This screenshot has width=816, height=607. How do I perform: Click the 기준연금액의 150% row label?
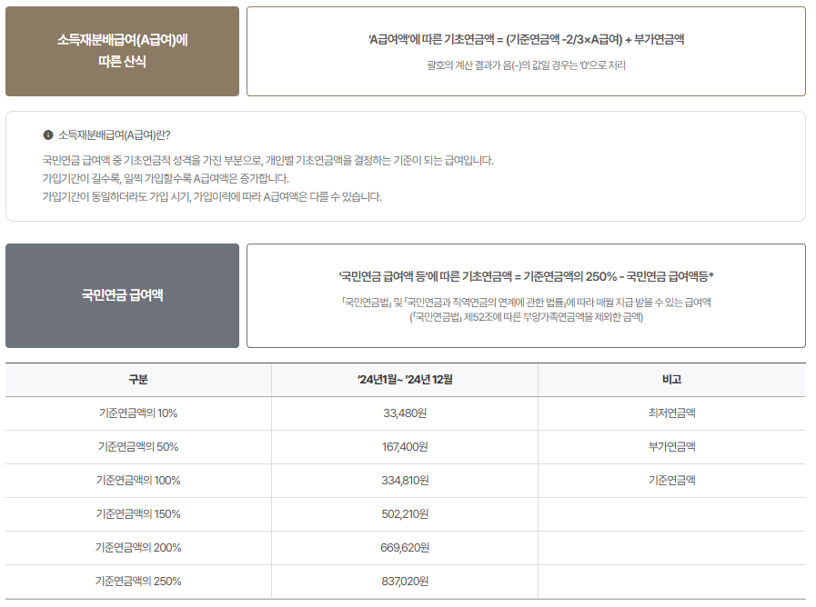138,514
